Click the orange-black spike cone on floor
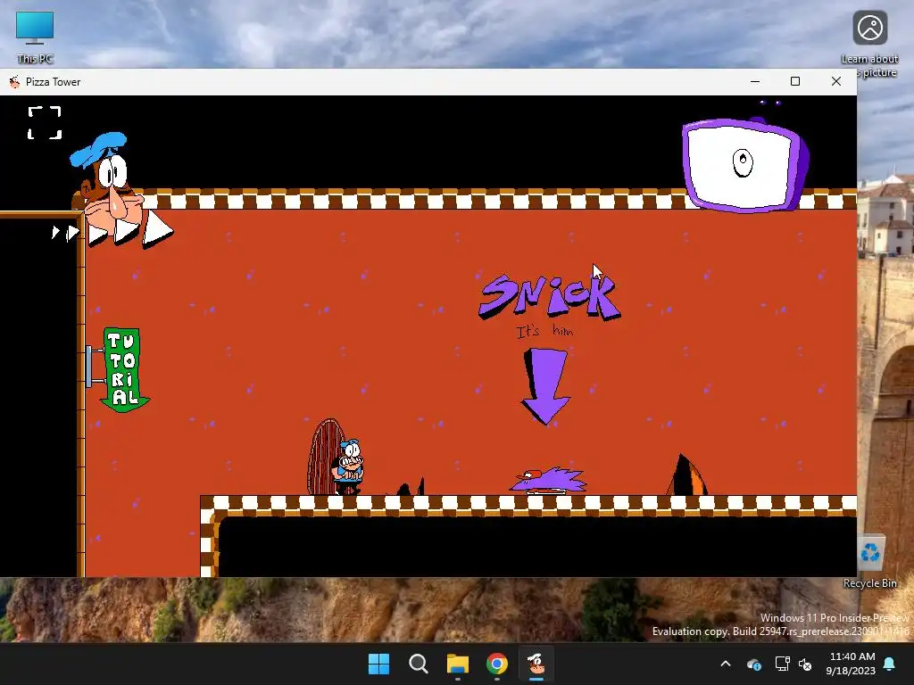 [x=686, y=475]
